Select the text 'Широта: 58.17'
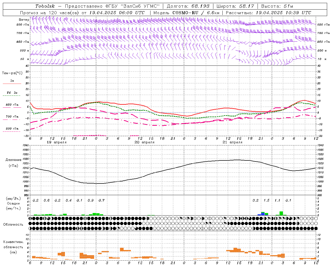Image resolution: width=331 pixels, height=265 pixels. point(235,6)
